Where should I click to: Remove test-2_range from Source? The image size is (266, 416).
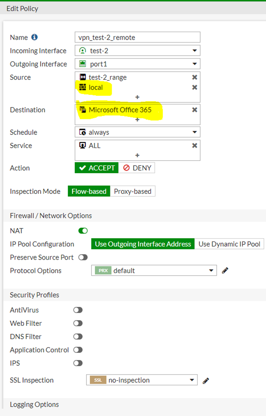(194, 78)
